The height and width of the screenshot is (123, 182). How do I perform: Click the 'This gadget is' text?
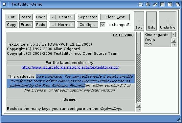(x=21, y=76)
